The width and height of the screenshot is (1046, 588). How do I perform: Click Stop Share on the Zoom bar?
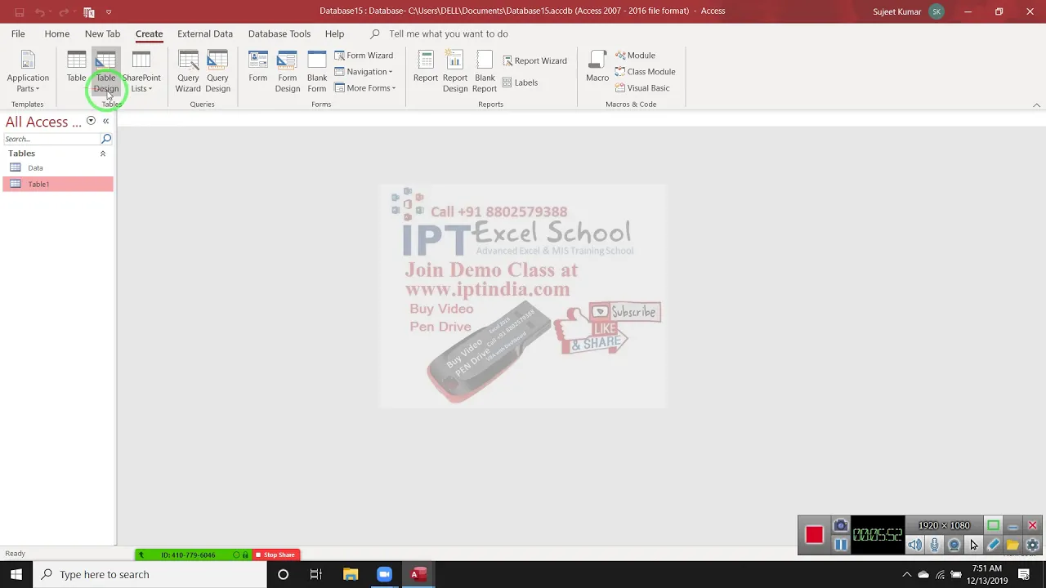pyautogui.click(x=275, y=555)
